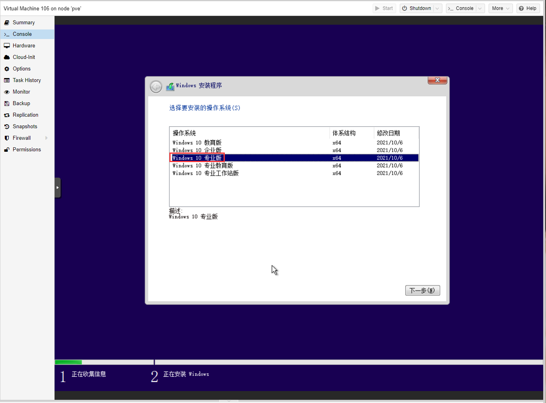
Task: Go to the Monitor tab
Action: (x=22, y=92)
